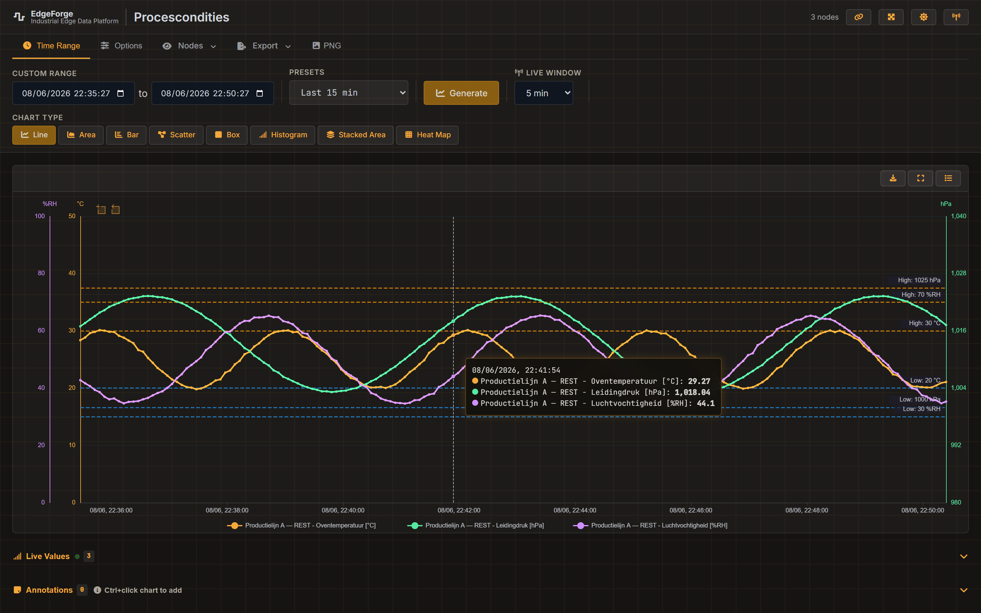981x613 pixels.
Task: Select the Scatter chart type
Action: 176,135
